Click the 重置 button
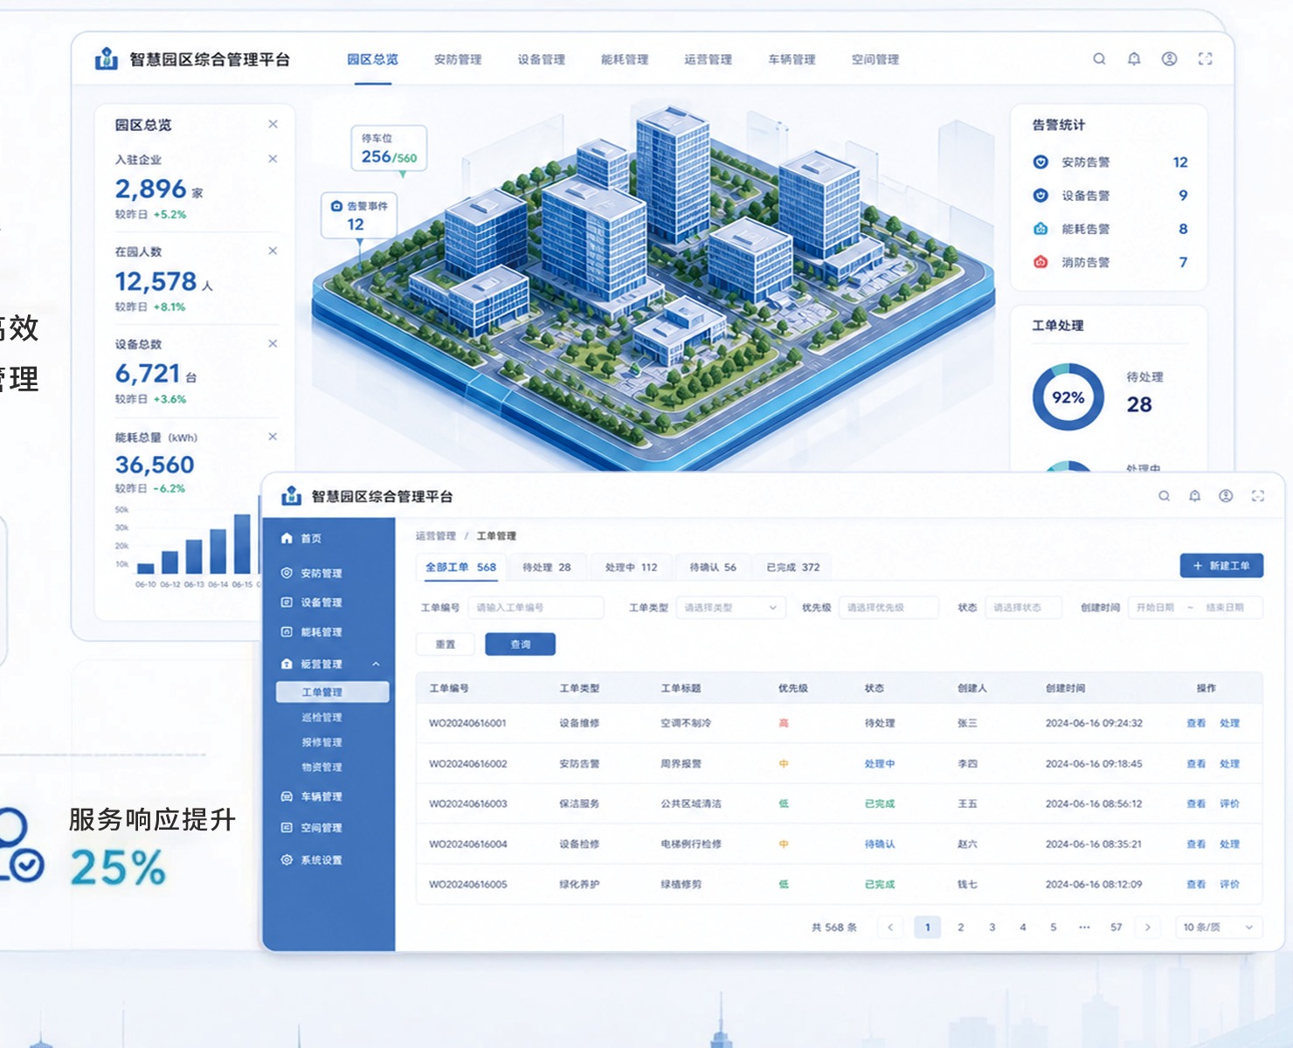1293x1048 pixels. click(446, 645)
